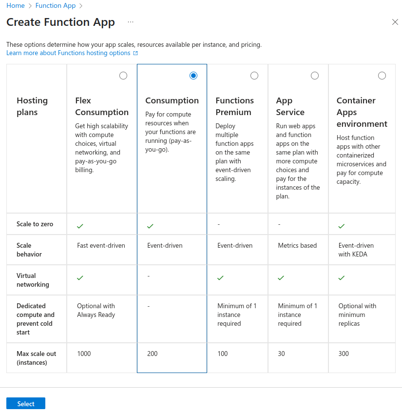Click the Container Apps environment column header
402x414 pixels.
[361, 112]
